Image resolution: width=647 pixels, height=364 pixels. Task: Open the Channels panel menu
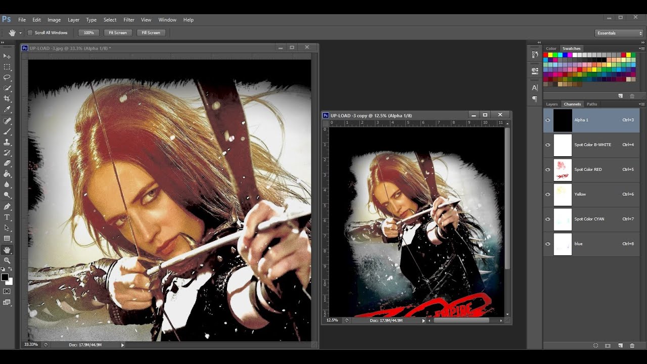(641, 104)
